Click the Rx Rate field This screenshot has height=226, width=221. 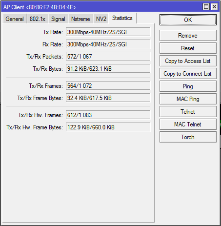click(108, 44)
